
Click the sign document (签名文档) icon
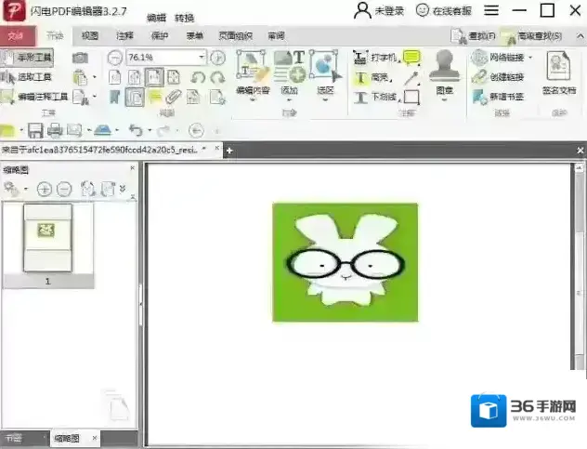(558, 74)
